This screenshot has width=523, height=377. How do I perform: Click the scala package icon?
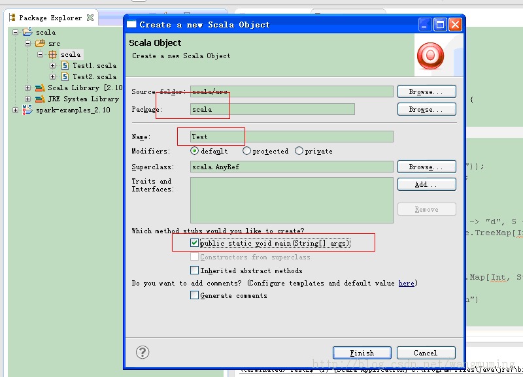coord(52,54)
